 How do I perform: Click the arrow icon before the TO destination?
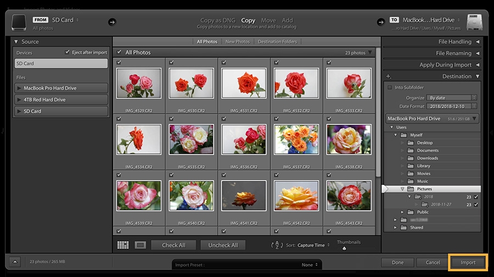click(x=380, y=22)
